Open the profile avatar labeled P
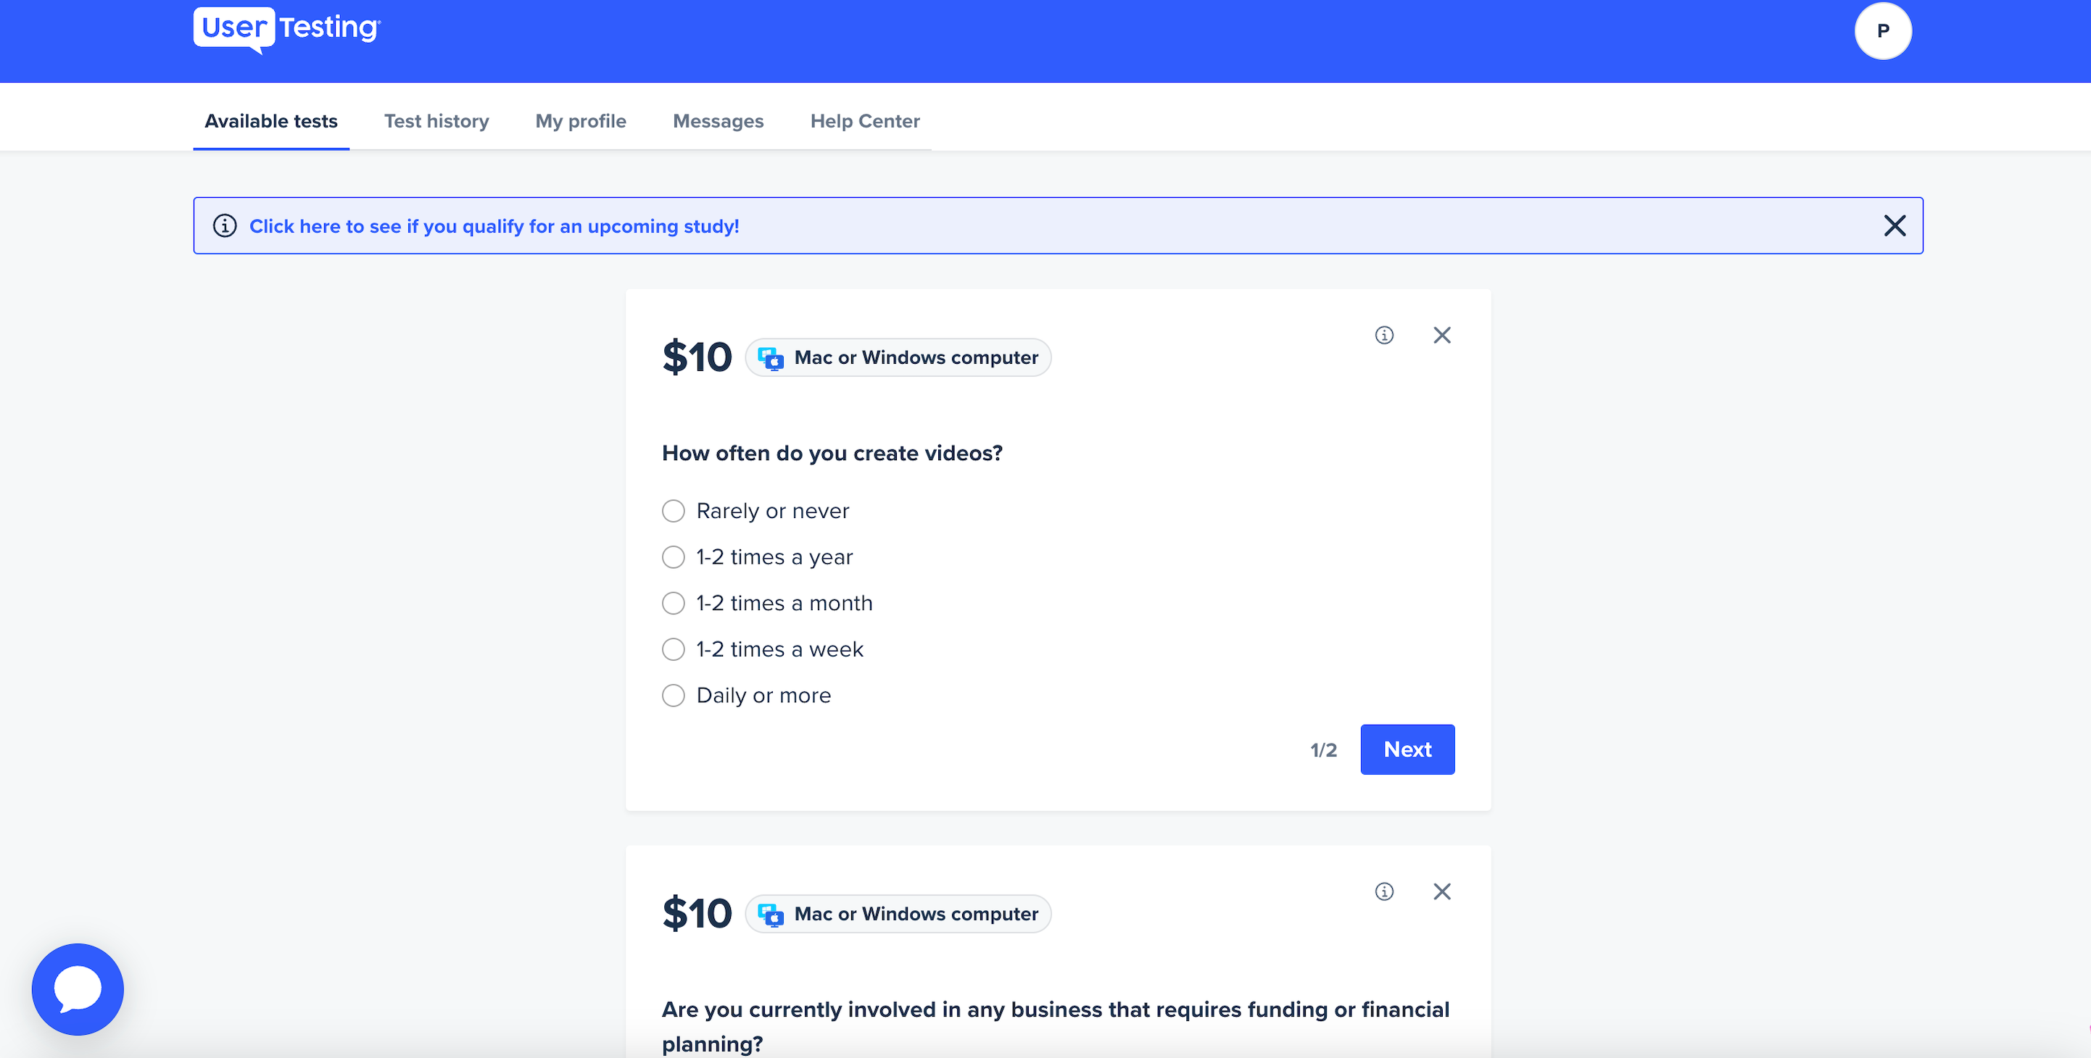 coord(1882,31)
